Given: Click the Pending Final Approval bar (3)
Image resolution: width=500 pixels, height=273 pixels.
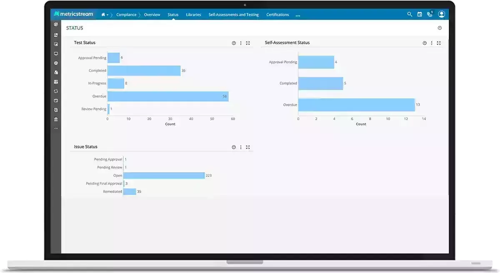Looking at the screenshot, I should coord(124,183).
